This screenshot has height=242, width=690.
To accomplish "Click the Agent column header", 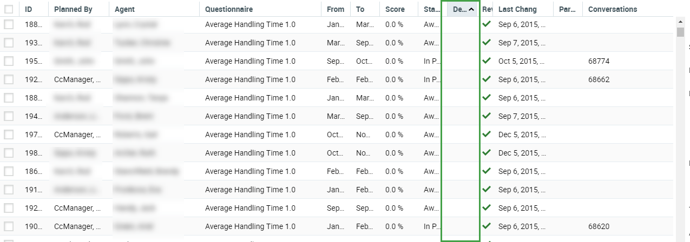I will click(125, 9).
